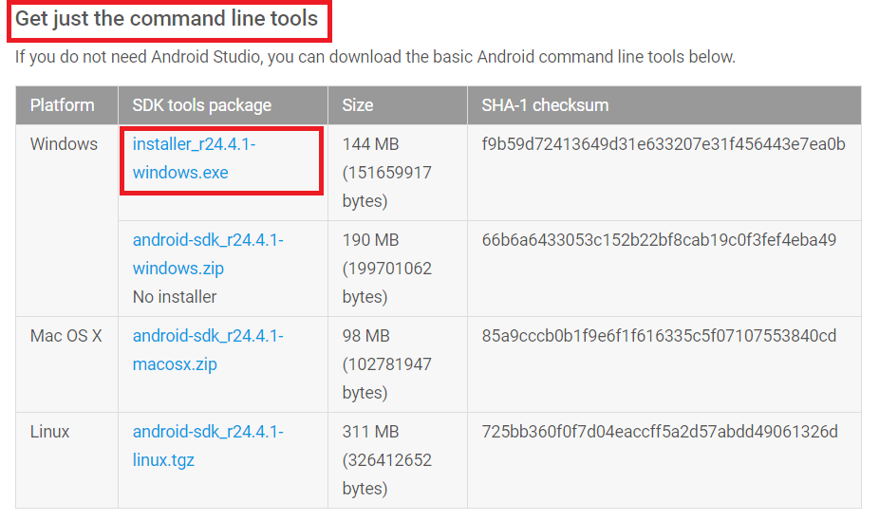Click the 144 MB size text
The height and width of the screenshot is (521, 879).
370,144
